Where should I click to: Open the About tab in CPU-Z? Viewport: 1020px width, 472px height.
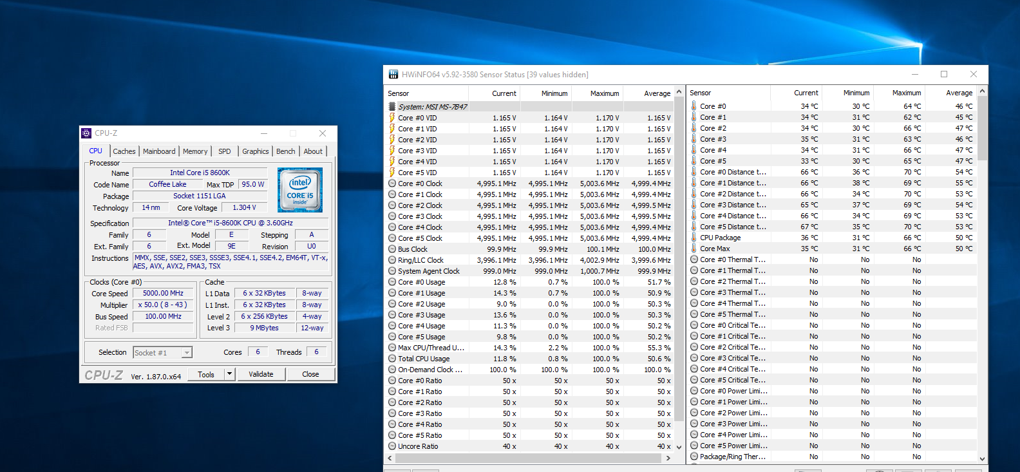(x=313, y=151)
